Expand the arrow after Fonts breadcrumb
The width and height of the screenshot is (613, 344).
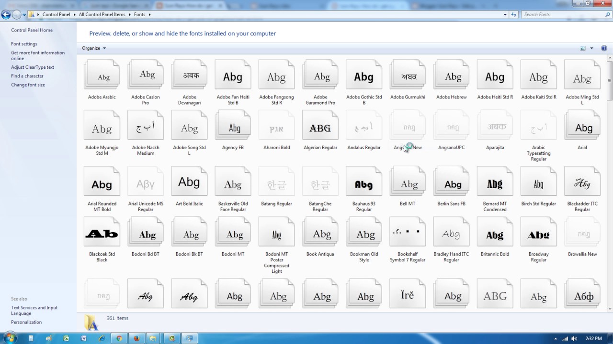point(149,14)
